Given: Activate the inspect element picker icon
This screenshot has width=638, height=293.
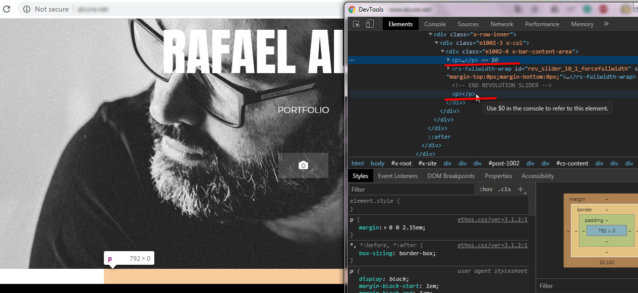Looking at the screenshot, I should tap(357, 24).
